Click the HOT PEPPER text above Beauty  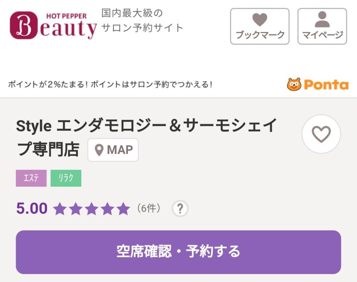66,16
